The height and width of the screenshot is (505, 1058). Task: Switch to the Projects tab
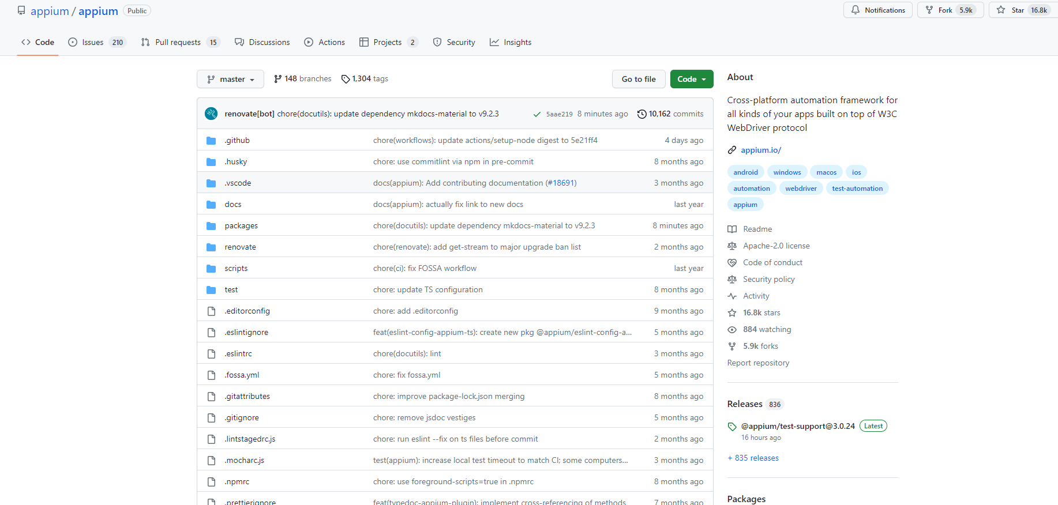pos(388,42)
